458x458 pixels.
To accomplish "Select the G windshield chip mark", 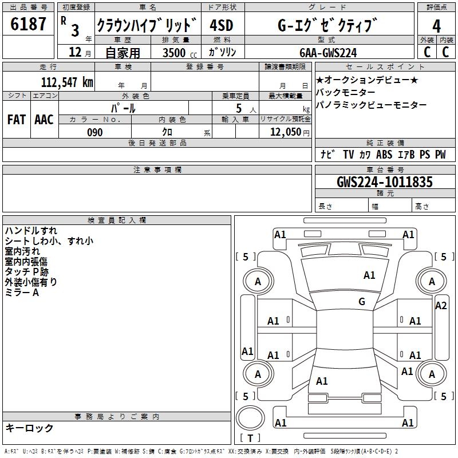I will [x=362, y=301].
